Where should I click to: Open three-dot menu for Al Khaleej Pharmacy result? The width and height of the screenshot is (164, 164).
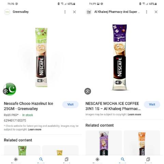[x=147, y=12]
